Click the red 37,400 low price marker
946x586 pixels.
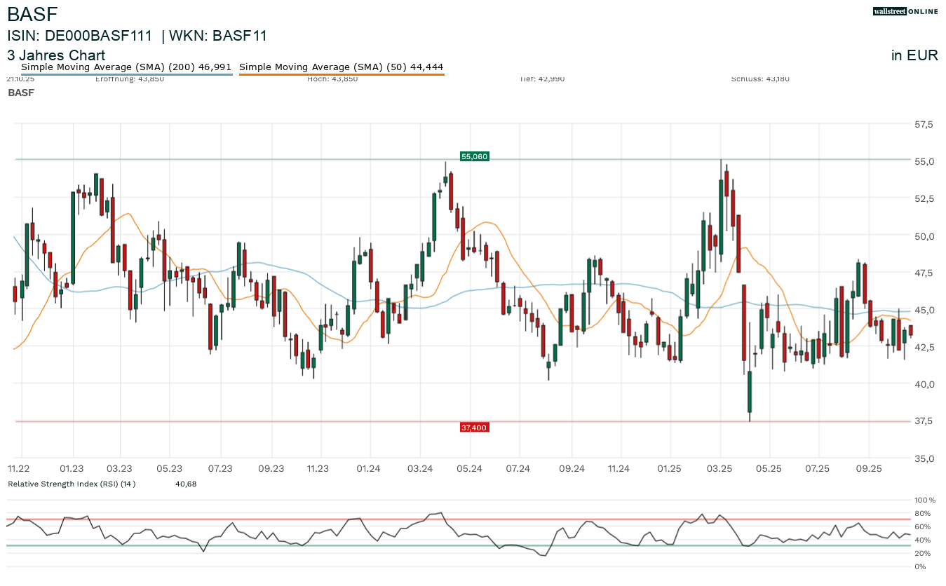pos(474,427)
